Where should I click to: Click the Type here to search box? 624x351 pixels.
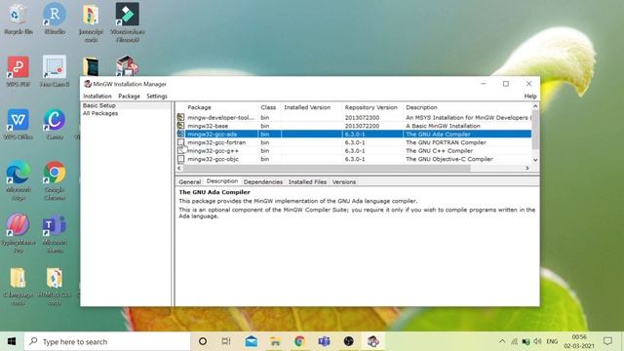[107, 341]
